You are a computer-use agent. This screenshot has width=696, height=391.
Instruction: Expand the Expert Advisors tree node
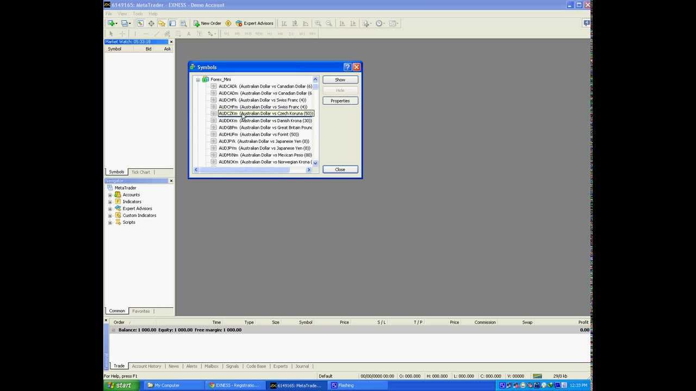tap(110, 209)
